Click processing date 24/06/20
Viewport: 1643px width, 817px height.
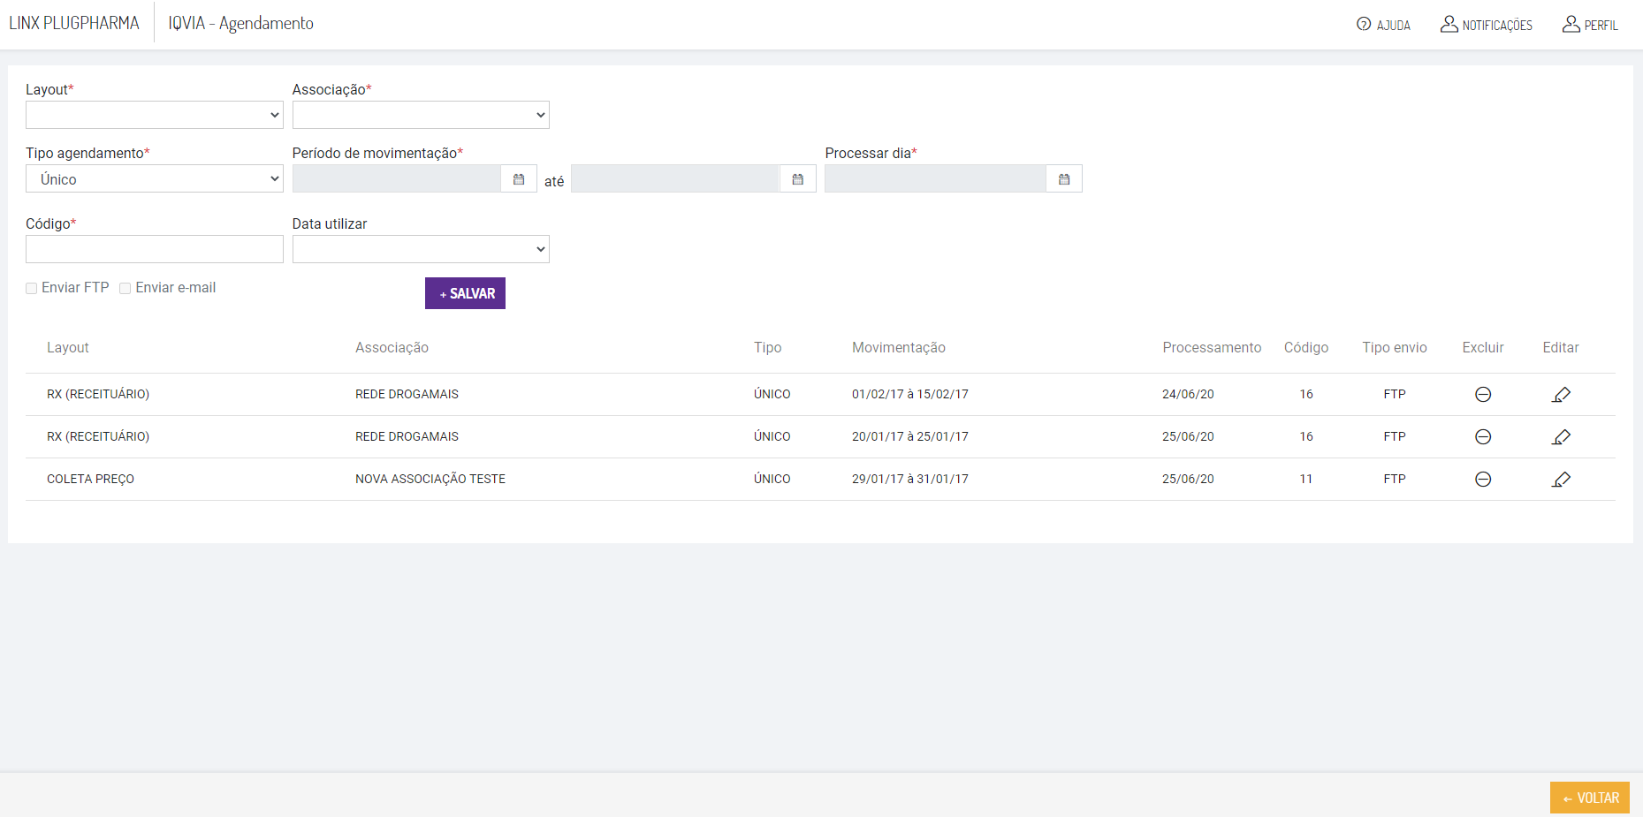pos(1188,394)
